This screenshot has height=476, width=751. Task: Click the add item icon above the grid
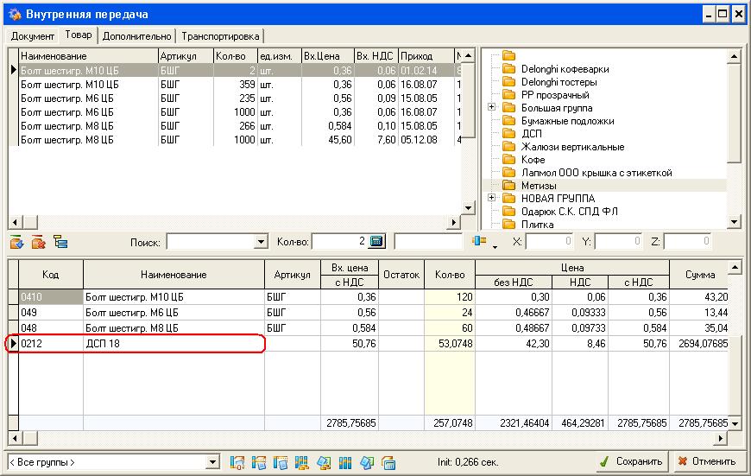pos(16,242)
